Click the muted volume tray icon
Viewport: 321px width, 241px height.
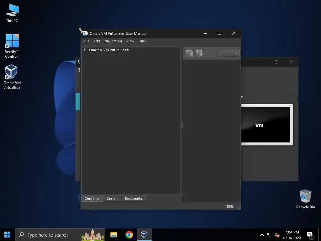[277, 235]
